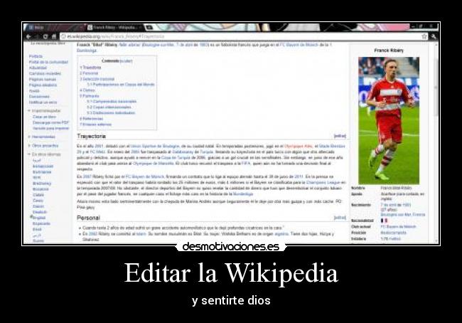Click editar next to the Personal heading
This screenshot has width=462, height=323.
340,218
